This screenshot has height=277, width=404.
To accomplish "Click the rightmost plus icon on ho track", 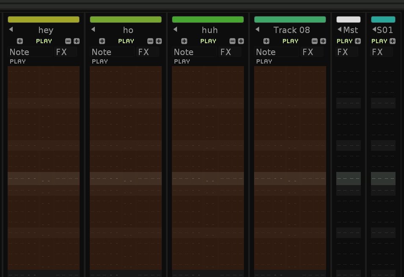I will coord(159,41).
